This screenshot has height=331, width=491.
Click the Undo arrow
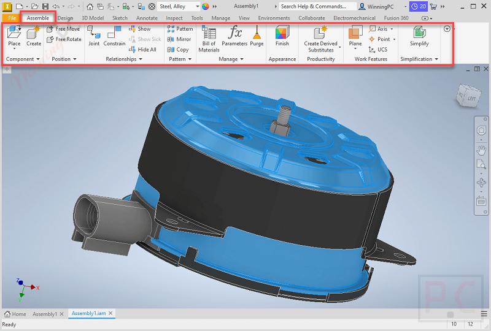56,6
